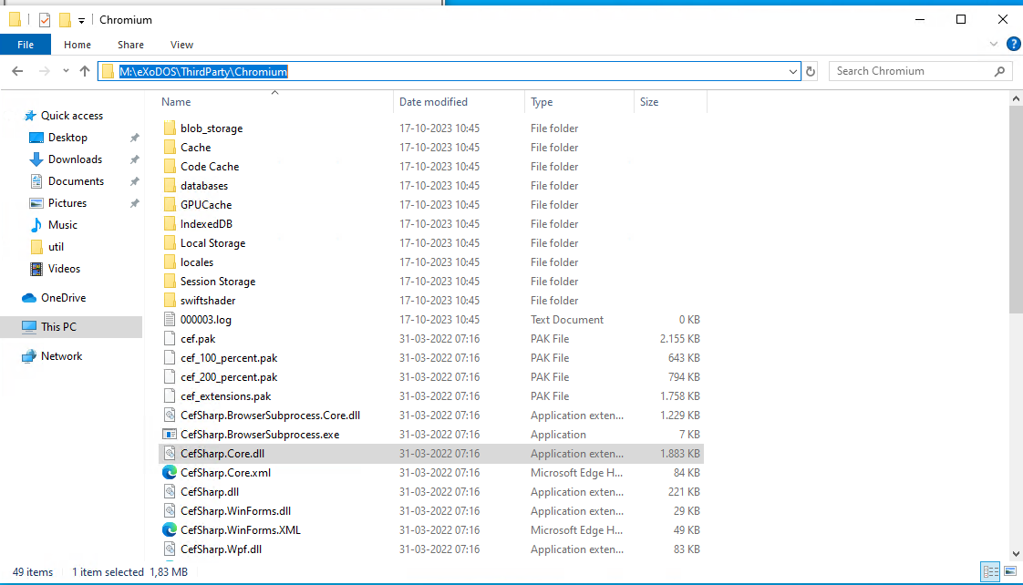This screenshot has height=585, width=1023.
Task: Click the pin icon next to Documents
Action: pyautogui.click(x=134, y=181)
